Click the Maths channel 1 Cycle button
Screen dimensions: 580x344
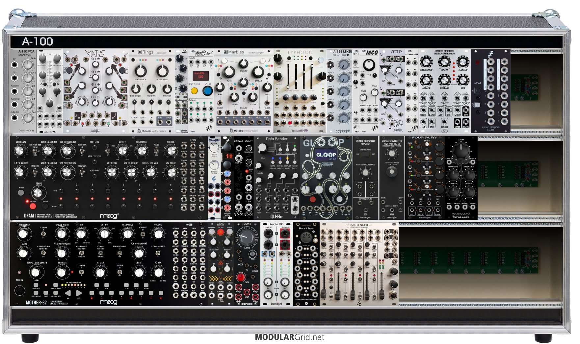pos(70,70)
